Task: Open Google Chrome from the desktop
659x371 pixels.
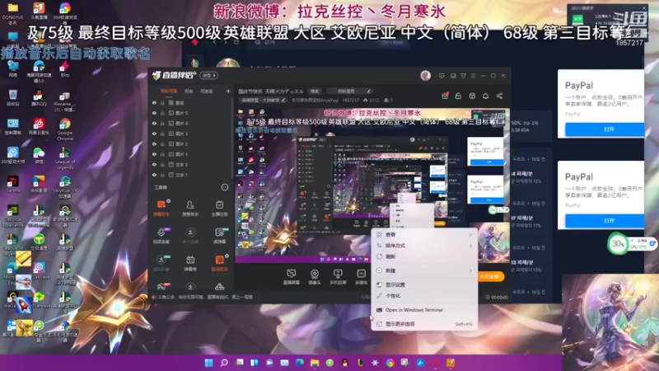Action: tap(65, 129)
